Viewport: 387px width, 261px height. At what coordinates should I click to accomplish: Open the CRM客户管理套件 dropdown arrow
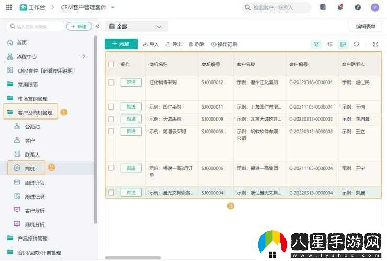point(113,8)
